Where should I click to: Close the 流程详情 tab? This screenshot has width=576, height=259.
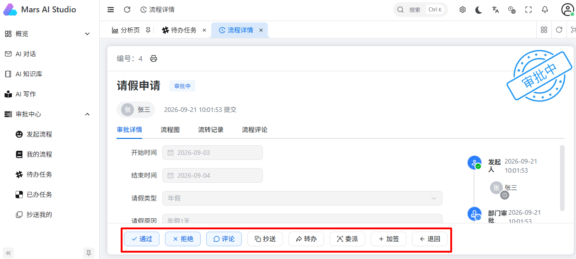[261, 30]
